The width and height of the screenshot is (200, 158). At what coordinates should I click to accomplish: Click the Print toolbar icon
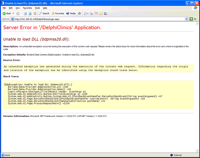point(91,13)
